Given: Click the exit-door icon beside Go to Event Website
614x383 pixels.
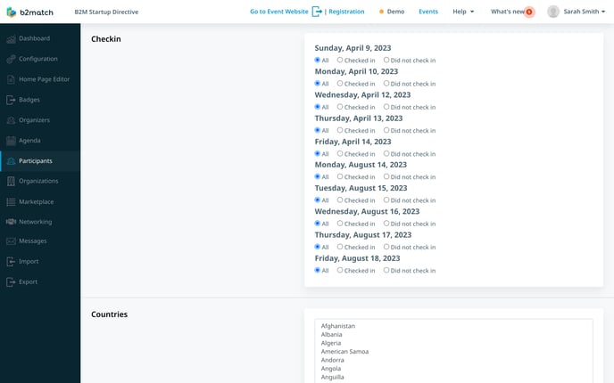Looking at the screenshot, I should pos(317,12).
